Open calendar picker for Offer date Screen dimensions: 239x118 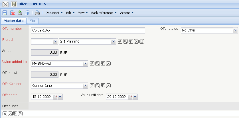coord(55,97)
